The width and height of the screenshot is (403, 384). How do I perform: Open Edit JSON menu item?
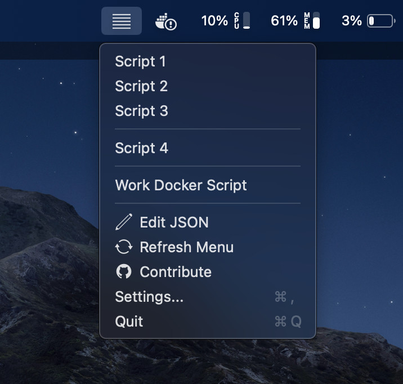(208, 222)
